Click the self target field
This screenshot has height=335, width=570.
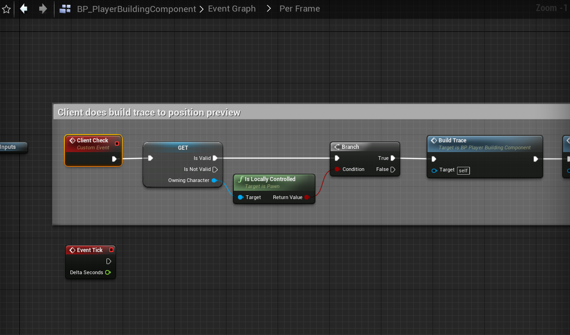pos(463,170)
